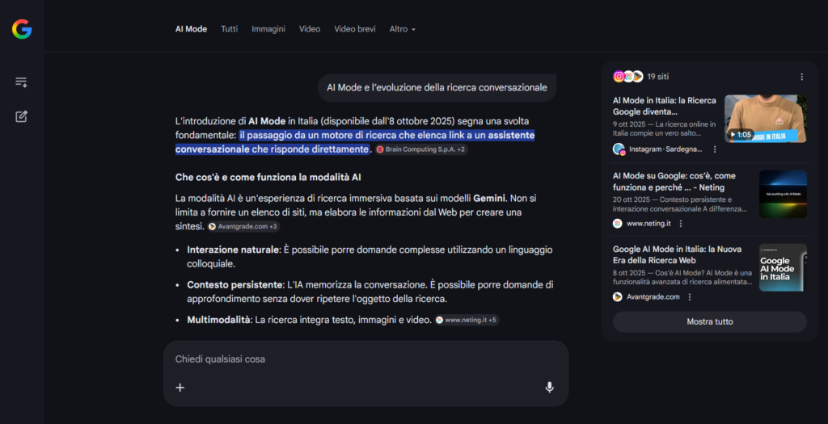
Task: Open three-dot menu for Instagram Sardegna result
Action: click(x=715, y=149)
